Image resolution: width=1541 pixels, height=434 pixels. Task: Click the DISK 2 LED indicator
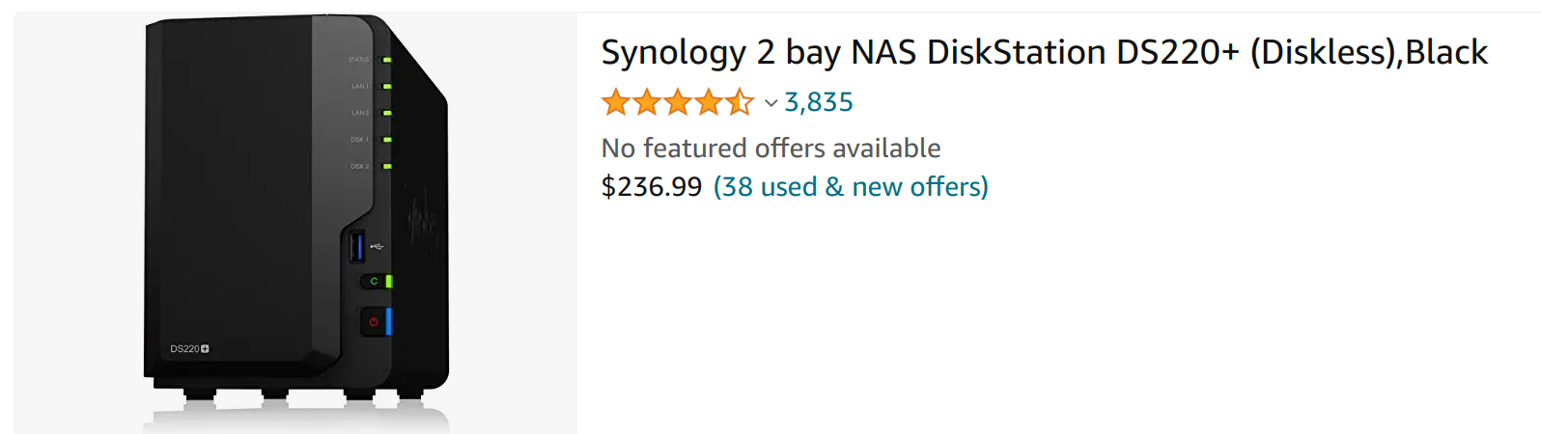pyautogui.click(x=387, y=166)
